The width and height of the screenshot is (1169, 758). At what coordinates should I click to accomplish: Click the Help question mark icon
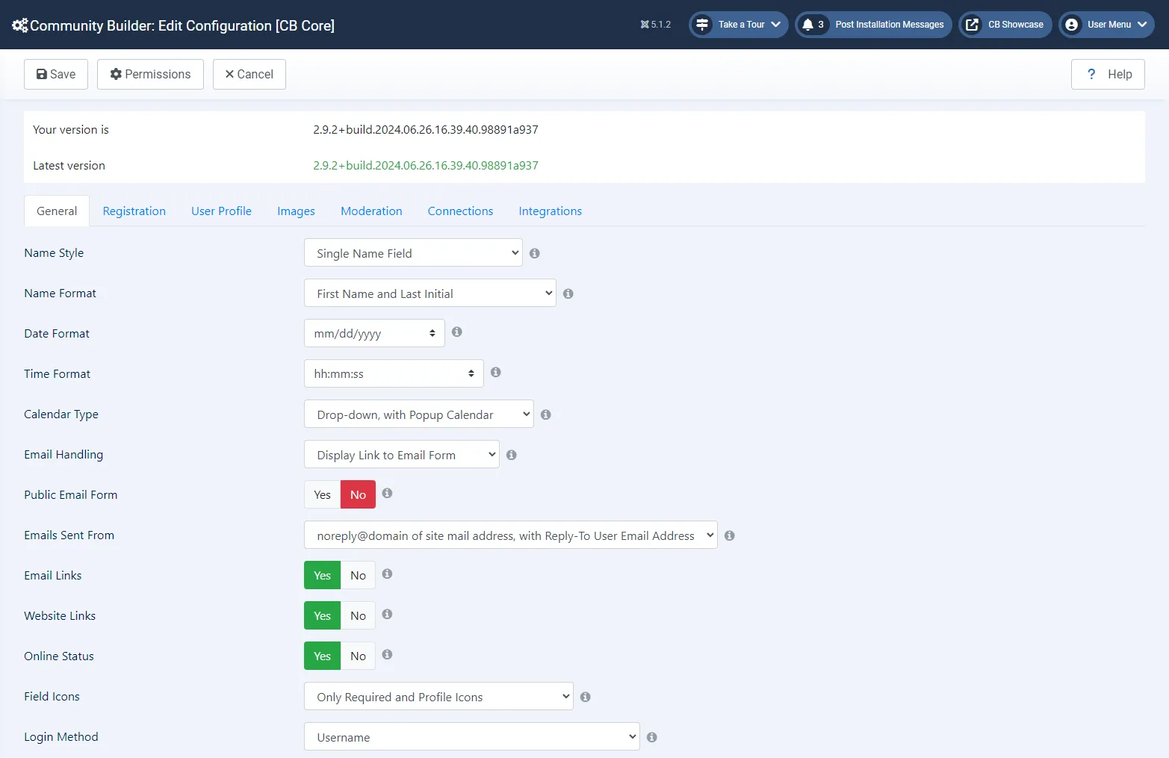[x=1091, y=74]
